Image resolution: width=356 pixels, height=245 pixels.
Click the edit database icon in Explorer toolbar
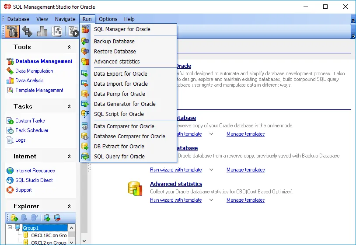click(34, 218)
